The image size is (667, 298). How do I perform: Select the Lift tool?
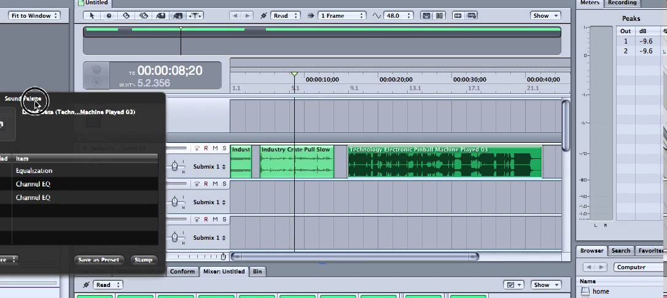click(x=161, y=16)
